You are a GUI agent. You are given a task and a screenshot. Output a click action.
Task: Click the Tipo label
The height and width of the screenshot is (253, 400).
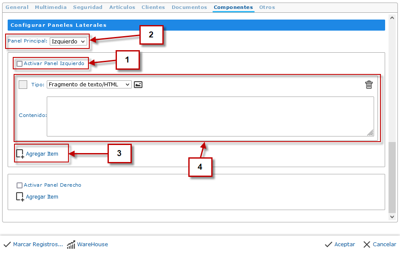pos(38,85)
